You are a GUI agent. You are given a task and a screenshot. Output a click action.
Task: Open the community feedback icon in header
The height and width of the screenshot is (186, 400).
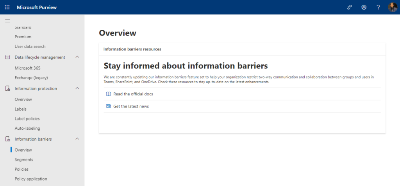tap(350, 7)
